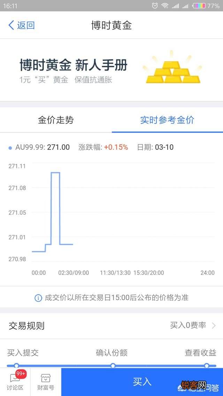Select the 确认份额 step marker
This screenshot has width=223, height=396.
(113, 365)
